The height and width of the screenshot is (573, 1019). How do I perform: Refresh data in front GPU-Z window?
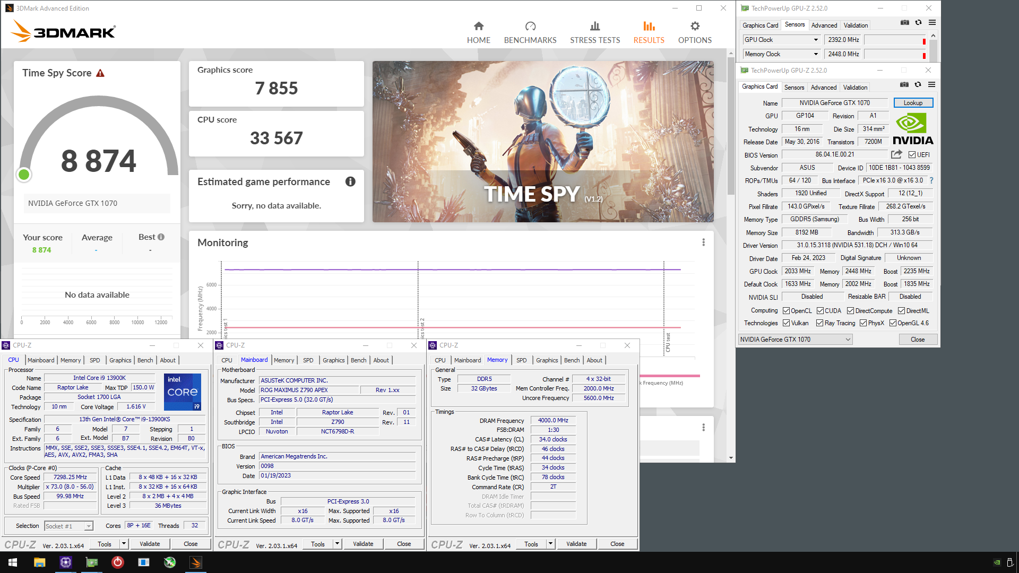[x=918, y=85]
